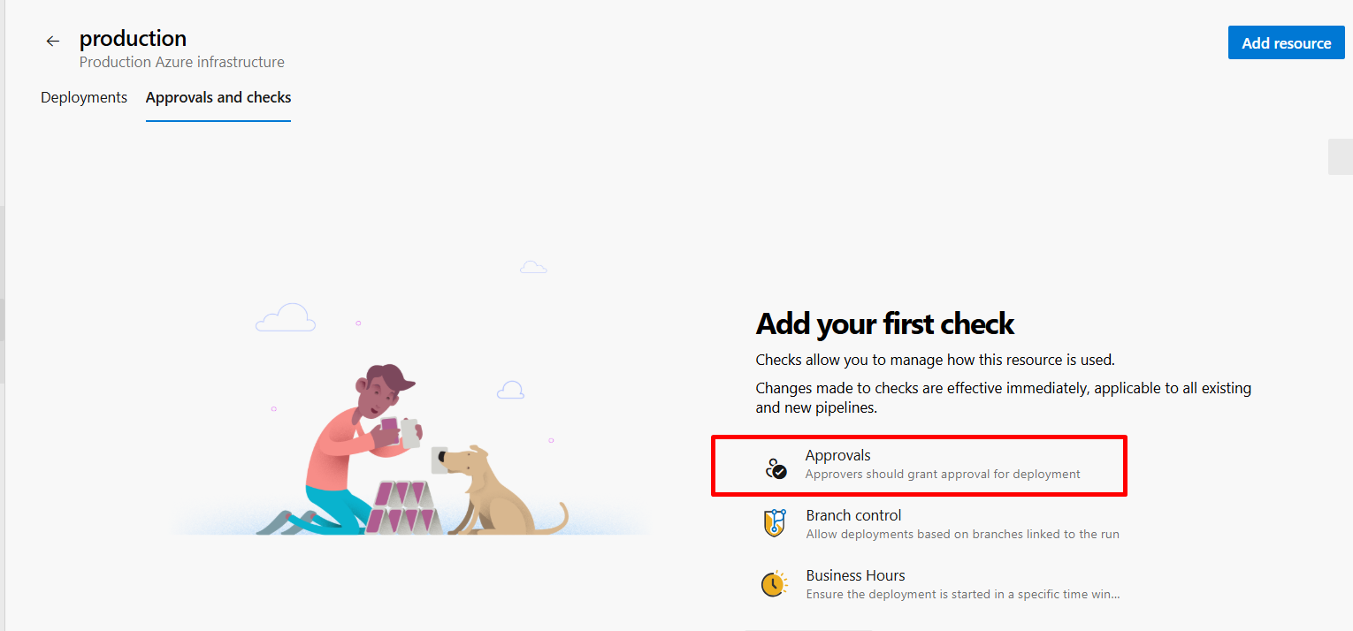
Task: Click the Business Hours clock icon
Action: (x=774, y=584)
